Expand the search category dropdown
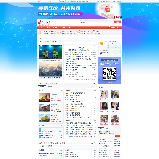 pos(84,22)
